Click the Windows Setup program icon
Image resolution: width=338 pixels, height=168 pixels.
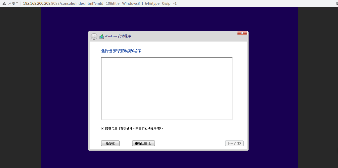coord(101,36)
